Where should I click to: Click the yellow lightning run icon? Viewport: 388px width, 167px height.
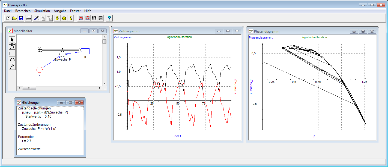click(x=57, y=18)
